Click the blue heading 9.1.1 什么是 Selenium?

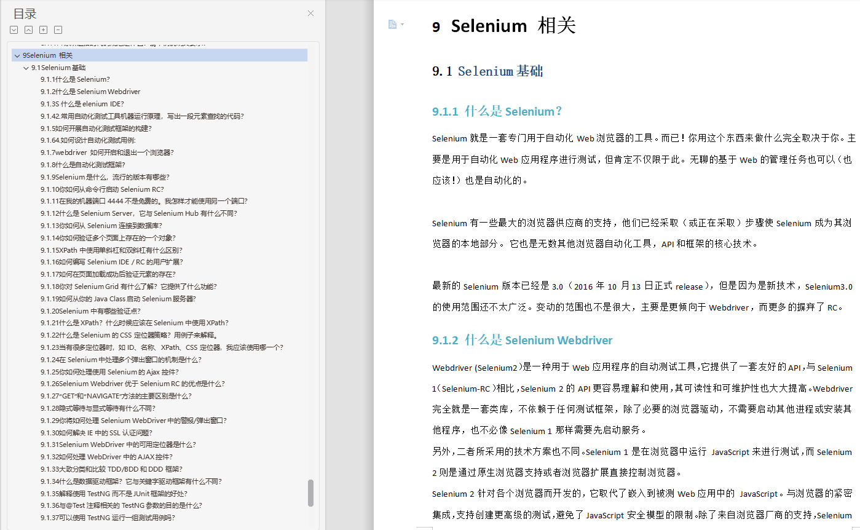497,111
